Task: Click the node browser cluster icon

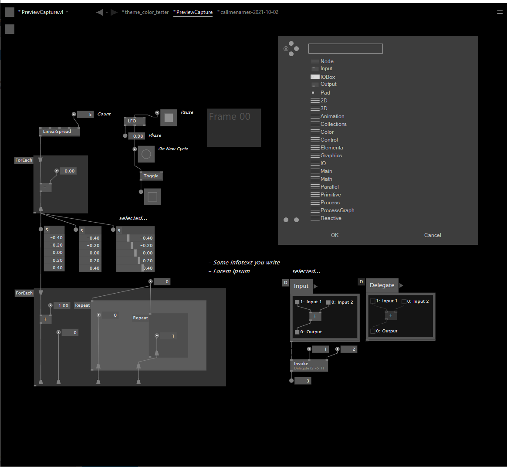Action: 291,48
